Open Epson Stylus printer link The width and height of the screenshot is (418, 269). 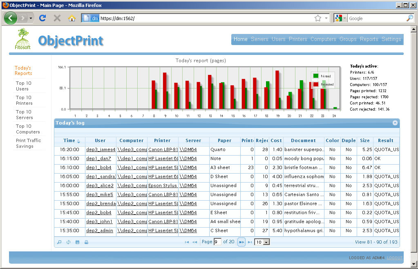(163, 185)
